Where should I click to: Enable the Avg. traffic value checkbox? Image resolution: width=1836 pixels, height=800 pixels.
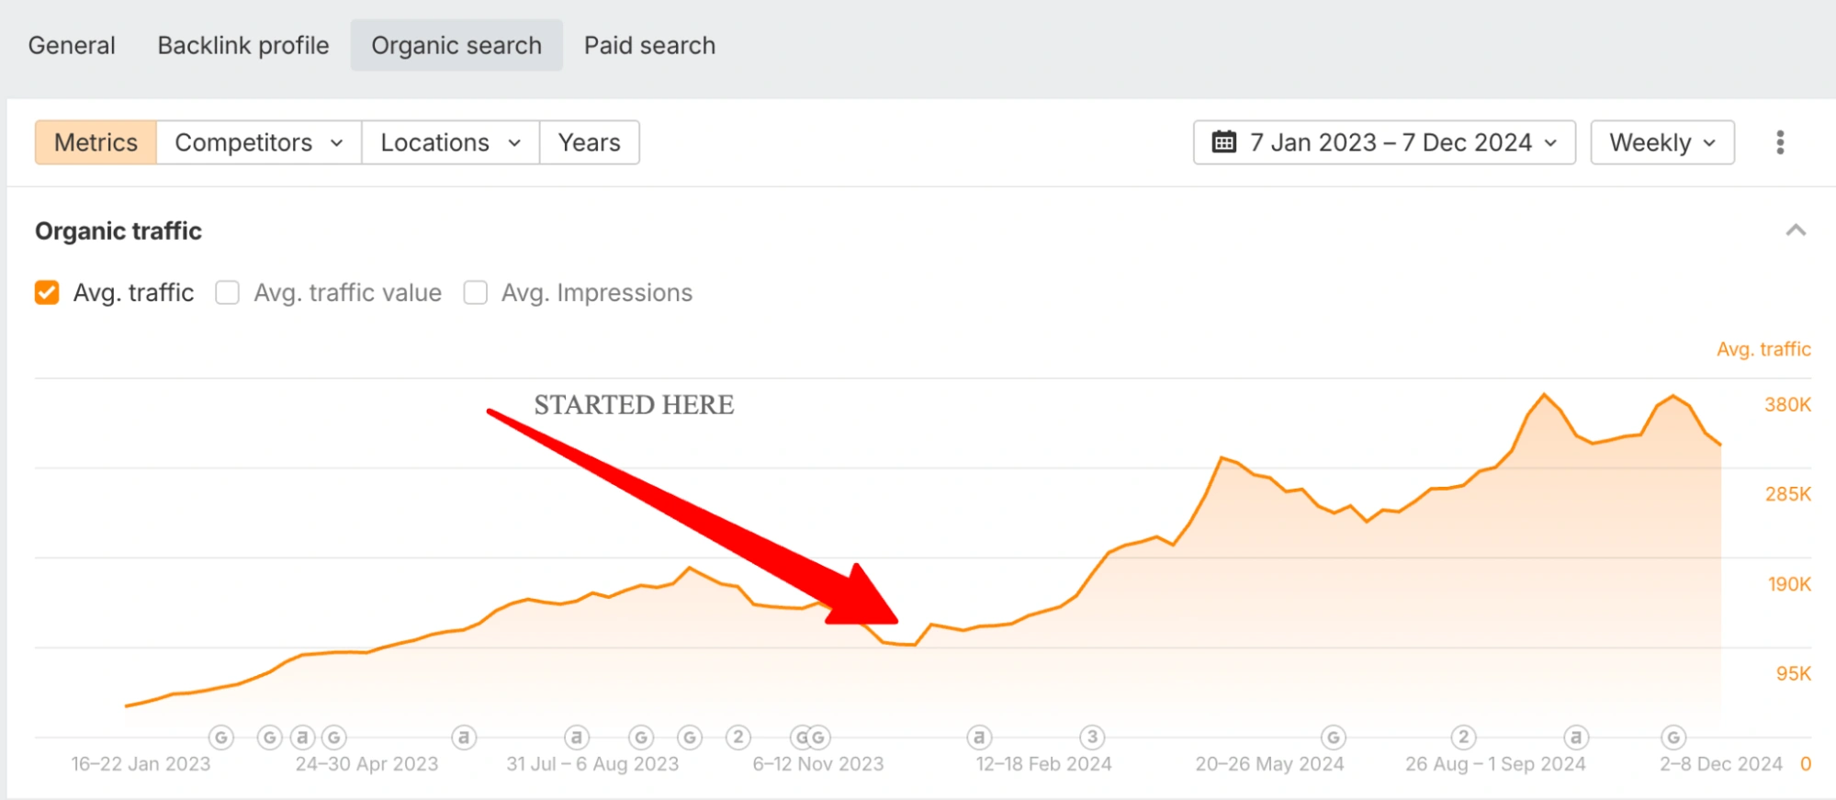[x=227, y=292]
